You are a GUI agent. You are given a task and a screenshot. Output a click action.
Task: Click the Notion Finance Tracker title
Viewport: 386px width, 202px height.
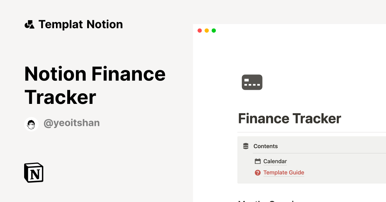tap(95, 85)
